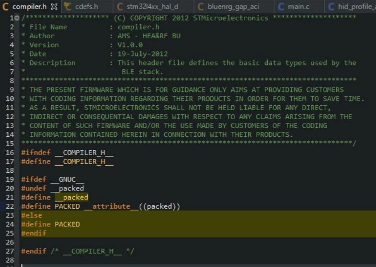Click the bluenrg_gap_aci file icon
Viewport: 376px width, 267px height.
201,7
